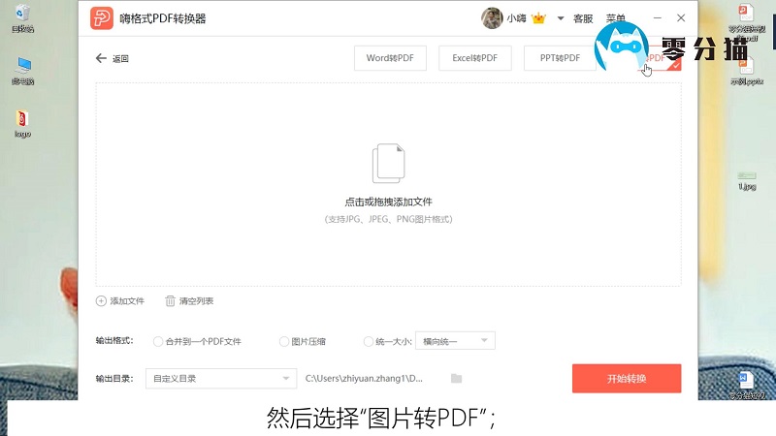Select the 图片压缩 radio option

tap(284, 342)
